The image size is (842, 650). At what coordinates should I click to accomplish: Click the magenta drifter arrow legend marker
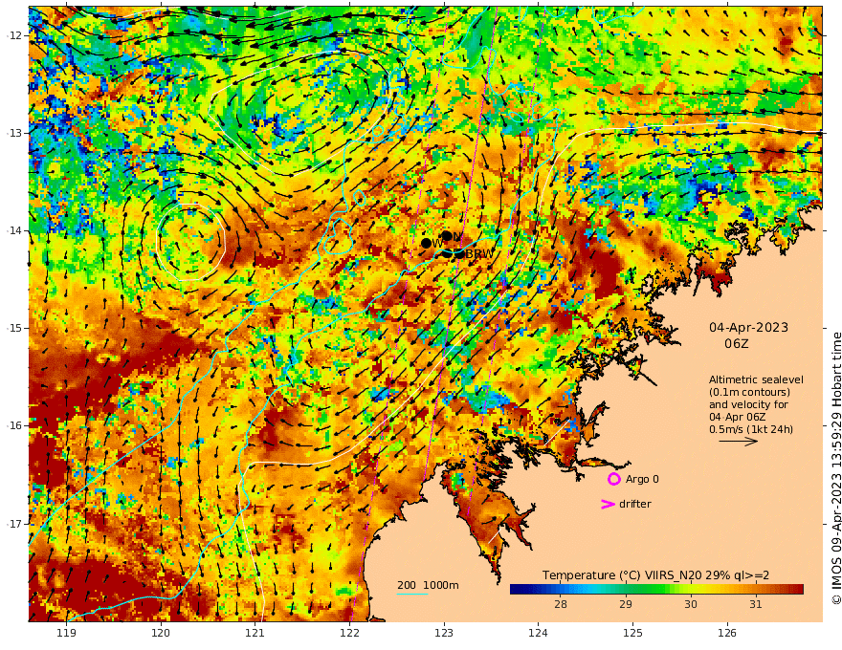pyautogui.click(x=608, y=504)
